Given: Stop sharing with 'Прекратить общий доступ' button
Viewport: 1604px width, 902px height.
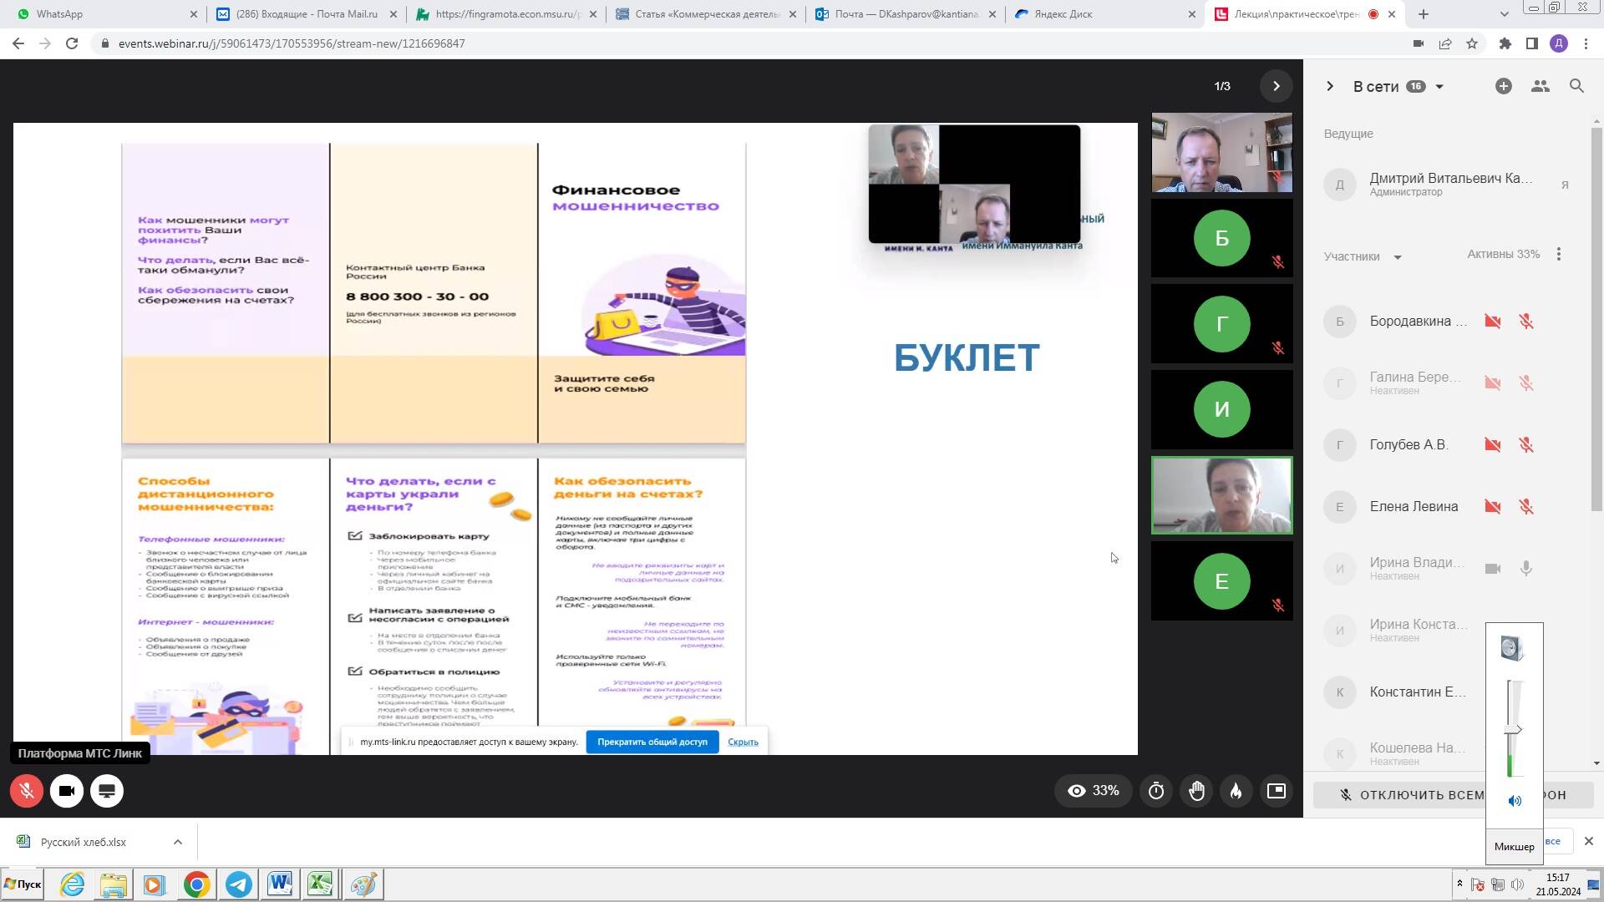Looking at the screenshot, I should [x=652, y=742].
